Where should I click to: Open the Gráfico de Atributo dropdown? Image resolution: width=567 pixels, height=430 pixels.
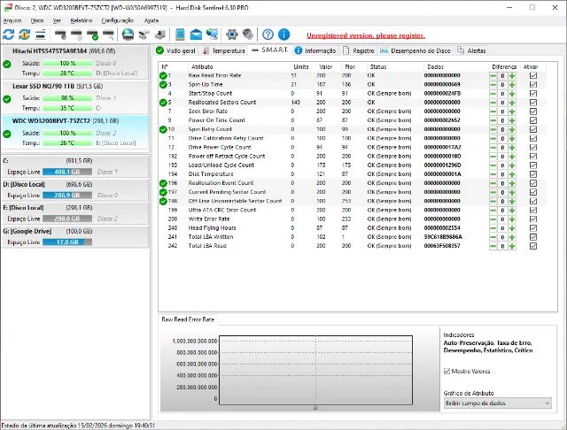pyautogui.click(x=498, y=403)
